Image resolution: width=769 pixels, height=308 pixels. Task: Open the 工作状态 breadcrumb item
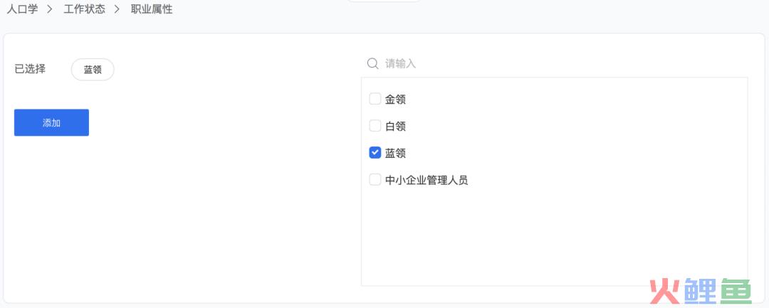pos(84,9)
